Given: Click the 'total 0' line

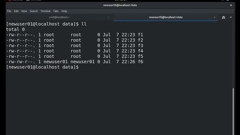Looking at the screenshot, I should [15, 29].
